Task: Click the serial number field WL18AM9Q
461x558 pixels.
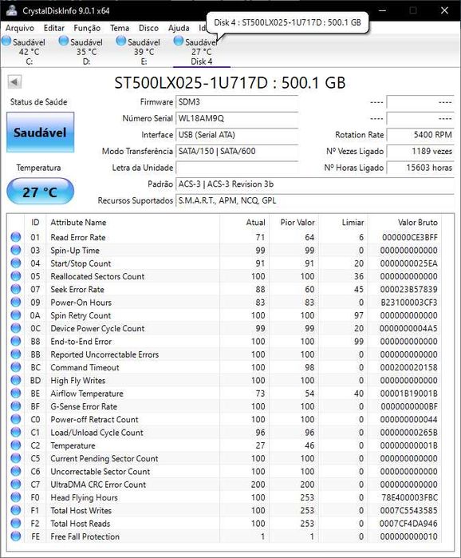Action: pos(237,118)
